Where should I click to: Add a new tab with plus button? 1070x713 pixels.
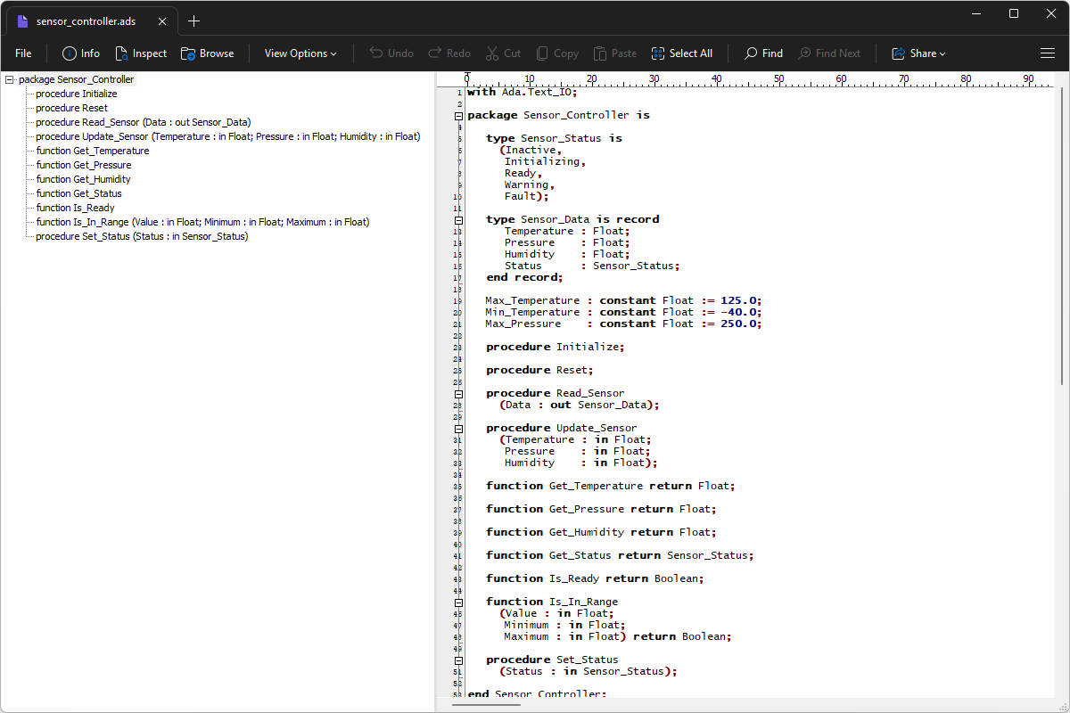click(194, 21)
